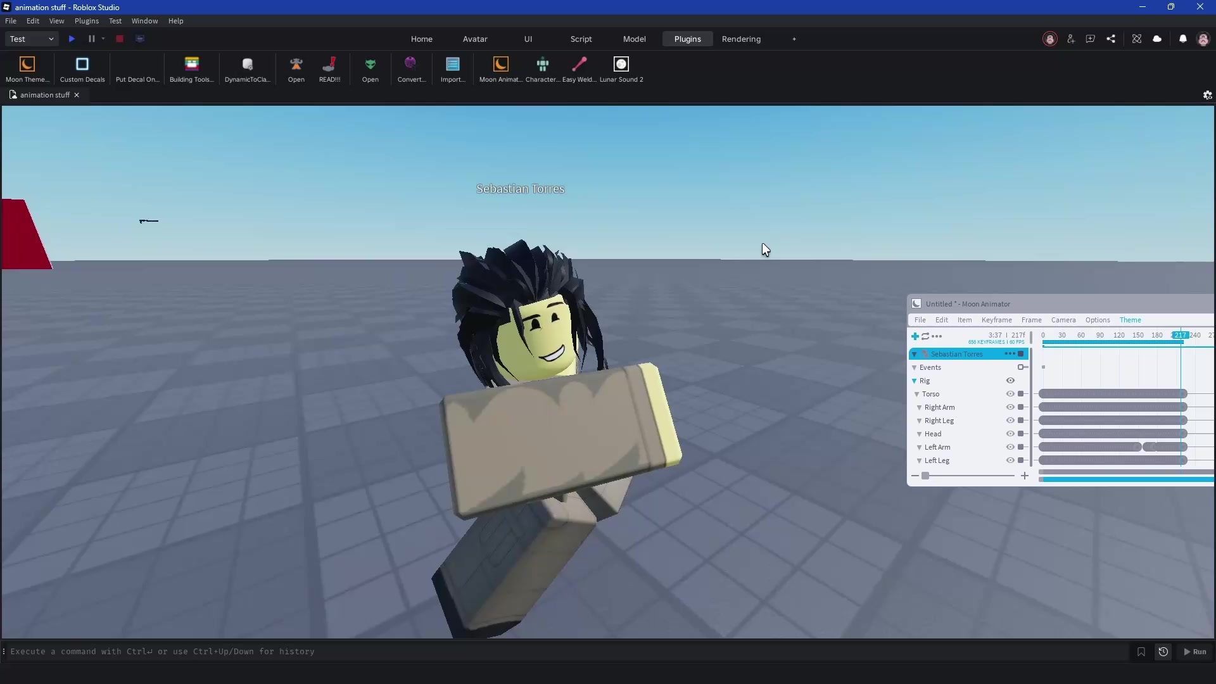
Task: Toggle Left Leg visibility eye
Action: pos(1010,460)
